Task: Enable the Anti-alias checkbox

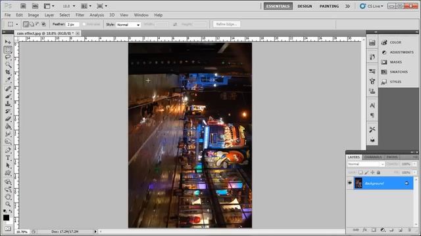Action: [84, 24]
